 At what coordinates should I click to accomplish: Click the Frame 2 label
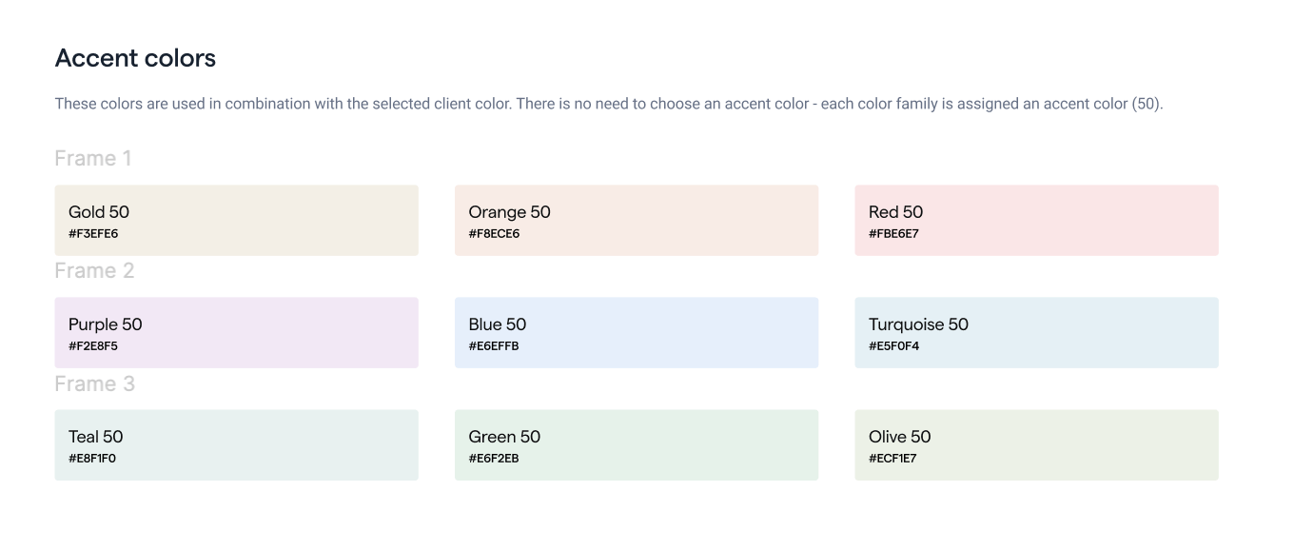click(94, 271)
